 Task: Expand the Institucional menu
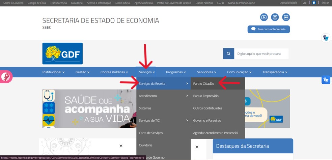coord(53,72)
